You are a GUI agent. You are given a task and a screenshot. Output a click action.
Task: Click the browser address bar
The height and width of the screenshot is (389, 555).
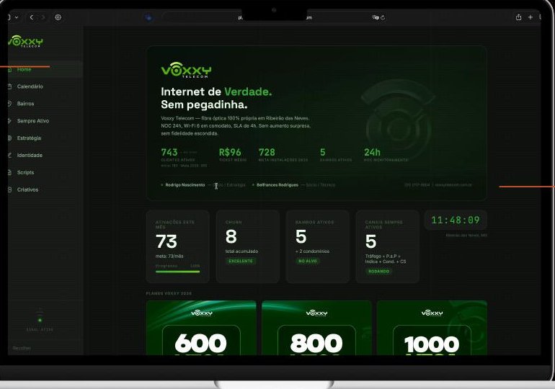pos(275,17)
